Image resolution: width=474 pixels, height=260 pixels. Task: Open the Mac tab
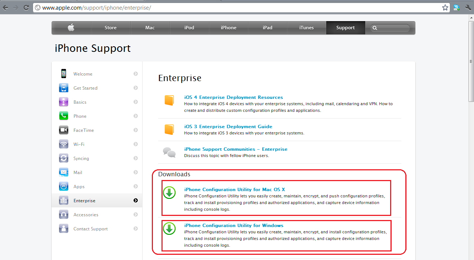[x=150, y=28]
